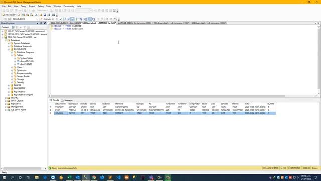Click the horizontal scrollbar of the query editor
Screen dimensions: 321x181
tap(168, 96)
